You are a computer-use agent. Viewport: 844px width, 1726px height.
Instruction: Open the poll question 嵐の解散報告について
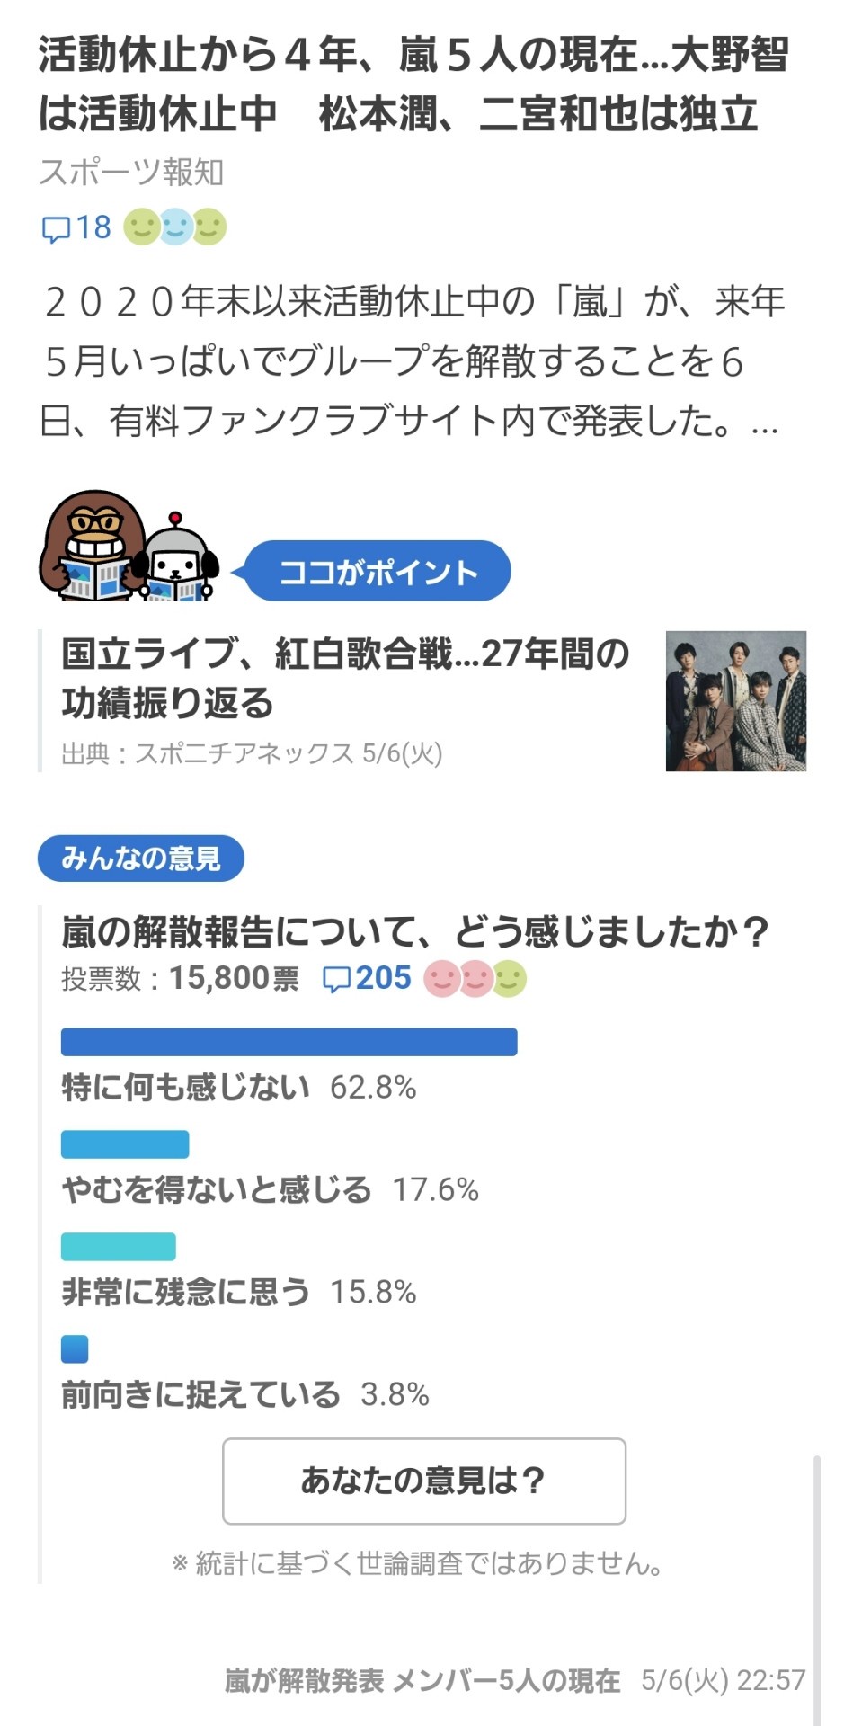pyautogui.click(x=415, y=932)
